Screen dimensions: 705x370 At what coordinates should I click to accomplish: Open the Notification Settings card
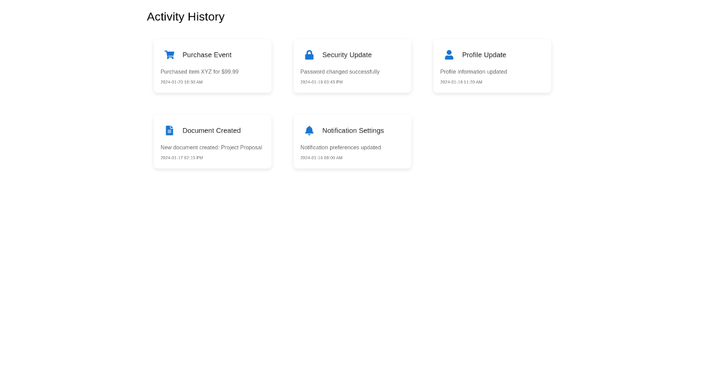352,141
